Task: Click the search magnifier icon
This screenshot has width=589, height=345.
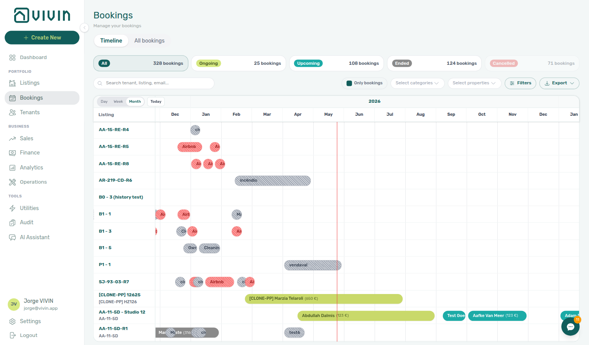Action: 100,83
